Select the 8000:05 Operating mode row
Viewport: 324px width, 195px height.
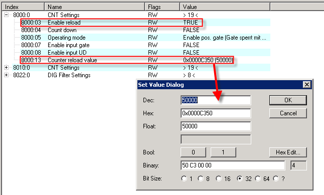pos(145,38)
